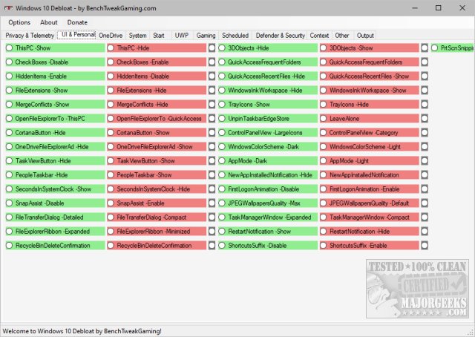Screen dimensions: 475x337
Task: Open the Output tab
Action: coord(365,36)
